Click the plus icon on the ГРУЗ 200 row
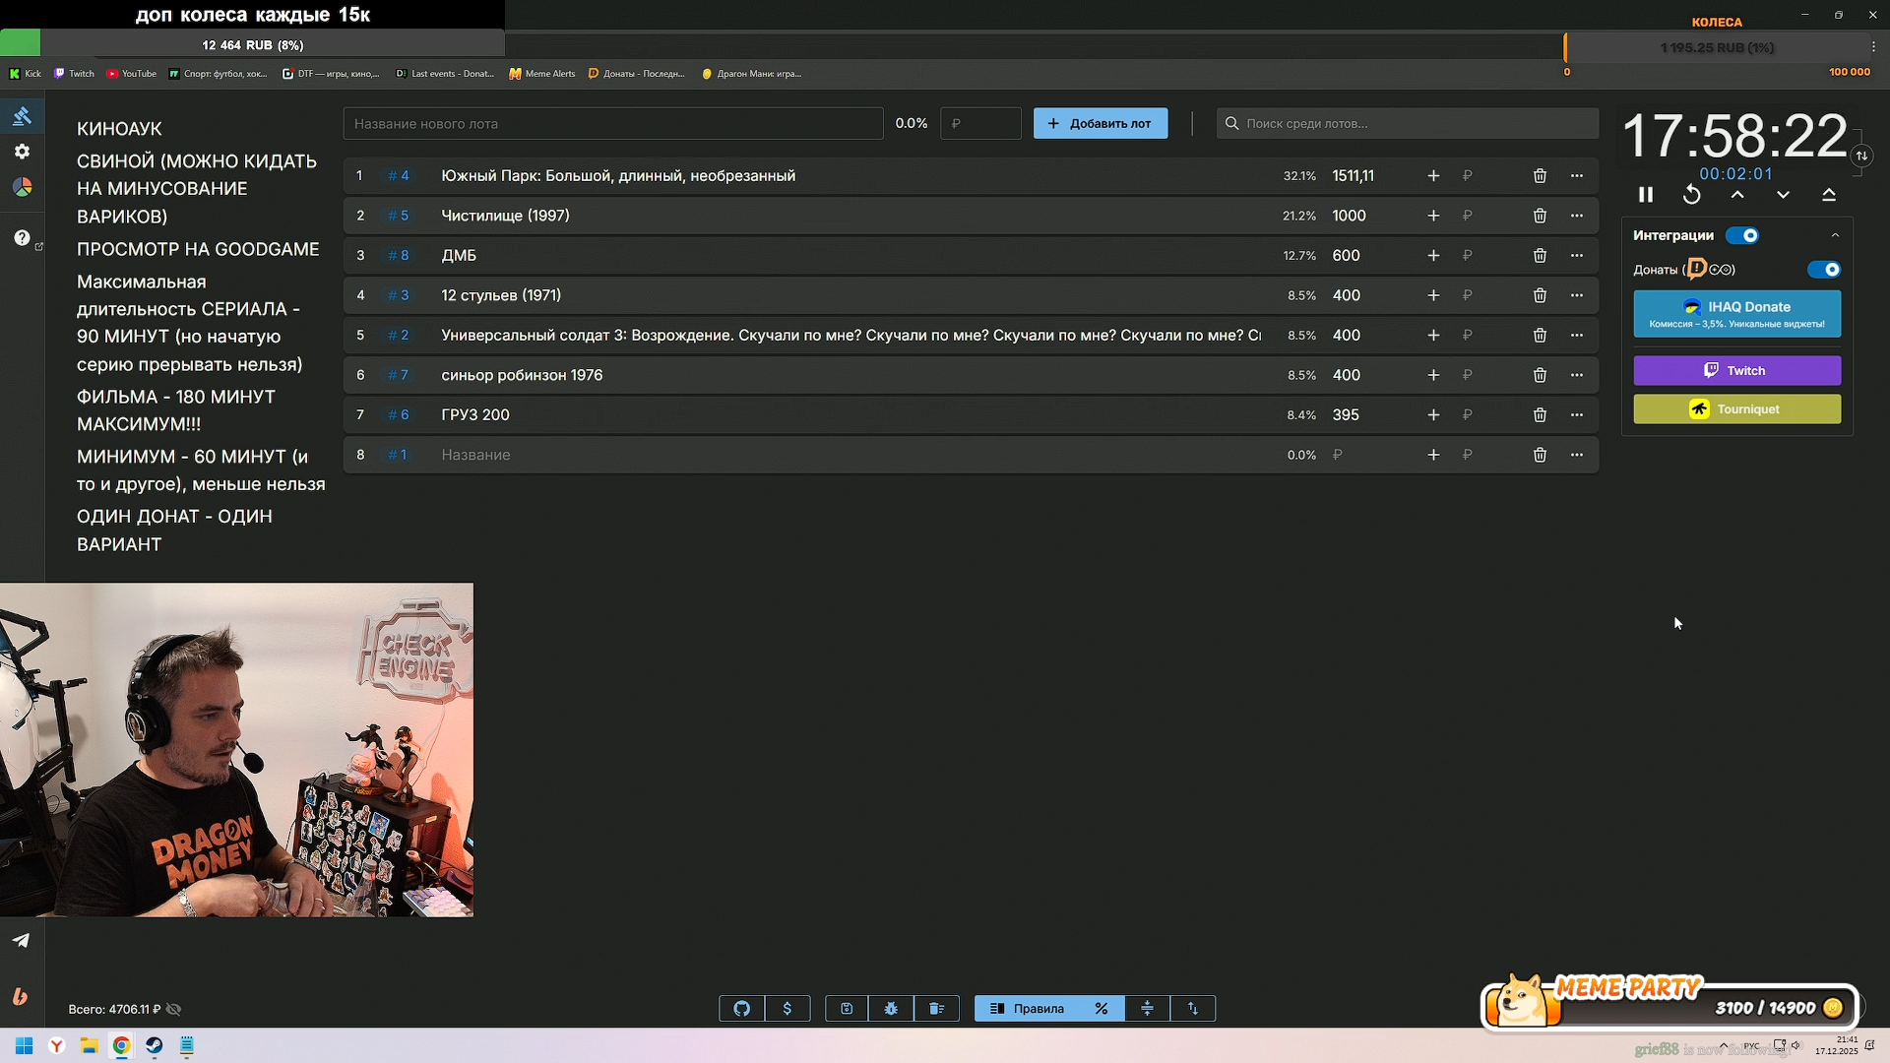 [x=1433, y=415]
